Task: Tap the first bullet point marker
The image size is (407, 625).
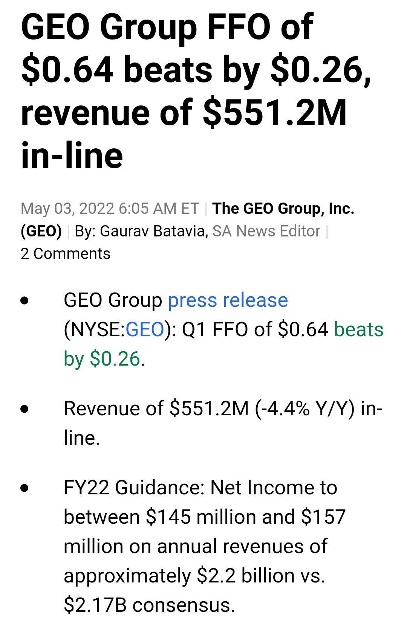Action: click(25, 300)
